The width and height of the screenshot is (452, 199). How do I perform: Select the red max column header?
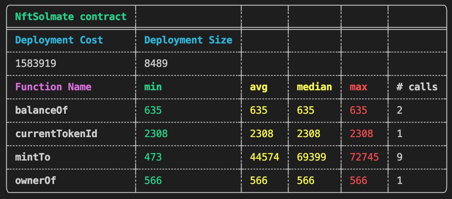(358, 87)
